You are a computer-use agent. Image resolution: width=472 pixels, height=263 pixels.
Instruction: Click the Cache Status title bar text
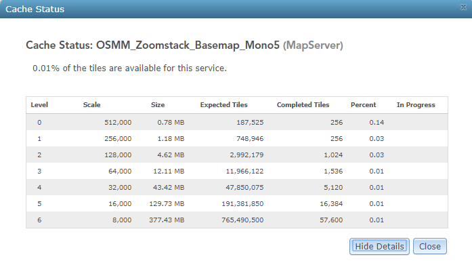[35, 9]
